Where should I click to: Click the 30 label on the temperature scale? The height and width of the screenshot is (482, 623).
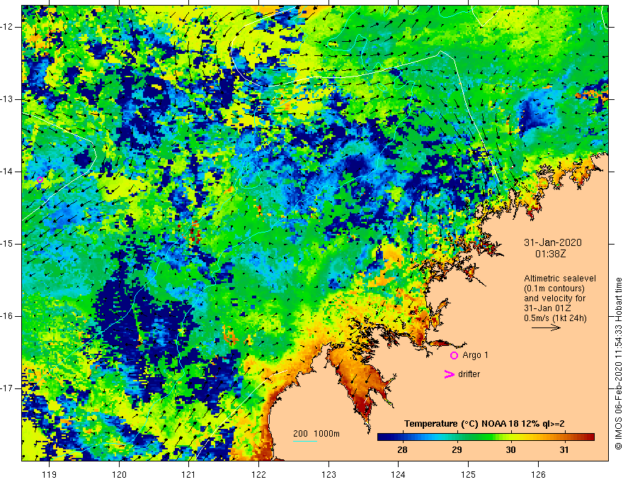510,450
